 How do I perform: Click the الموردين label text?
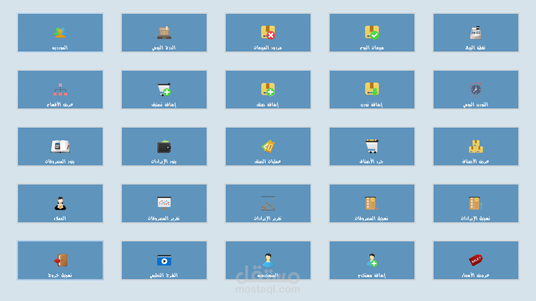[x=60, y=48]
